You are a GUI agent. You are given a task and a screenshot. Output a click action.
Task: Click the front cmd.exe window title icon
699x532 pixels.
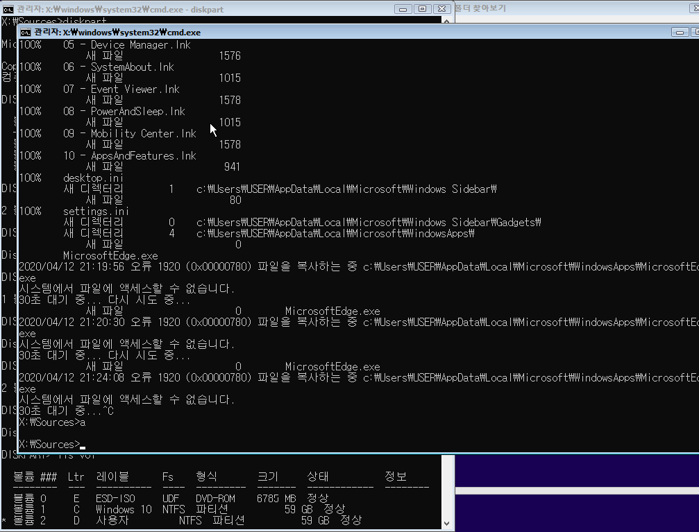pyautogui.click(x=26, y=32)
